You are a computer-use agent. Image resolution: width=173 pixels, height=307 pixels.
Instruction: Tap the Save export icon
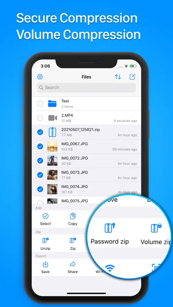[45, 264]
